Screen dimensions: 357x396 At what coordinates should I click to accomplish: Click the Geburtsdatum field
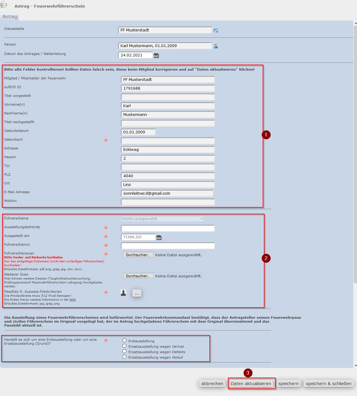[138, 132]
